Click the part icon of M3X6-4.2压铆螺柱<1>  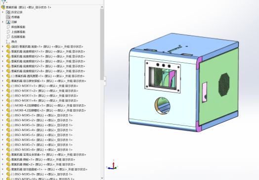[x=8, y=105]
